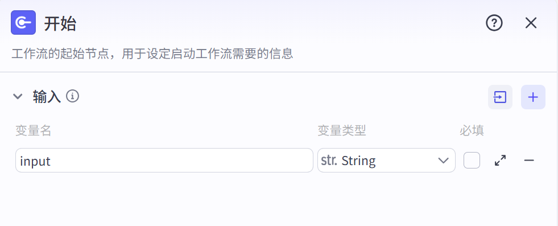Toggle the 必填 required checkbox
558x226 pixels.
pyautogui.click(x=472, y=160)
